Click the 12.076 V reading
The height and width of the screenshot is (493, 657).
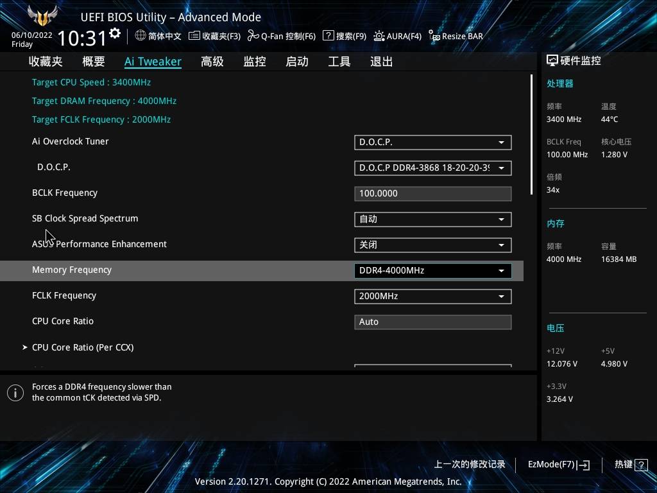[561, 364]
